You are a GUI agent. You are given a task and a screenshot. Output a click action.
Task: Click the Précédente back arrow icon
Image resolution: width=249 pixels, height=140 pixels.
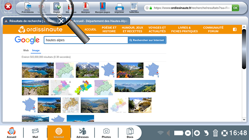tap(28, 7)
